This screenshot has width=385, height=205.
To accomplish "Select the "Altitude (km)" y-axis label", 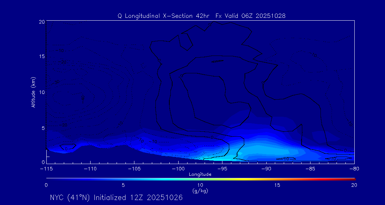I will 33,92.
